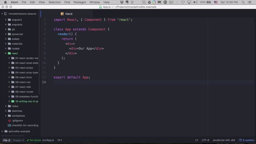Change the LF line ending setting
This screenshot has height=144, width=256.
[196, 140]
